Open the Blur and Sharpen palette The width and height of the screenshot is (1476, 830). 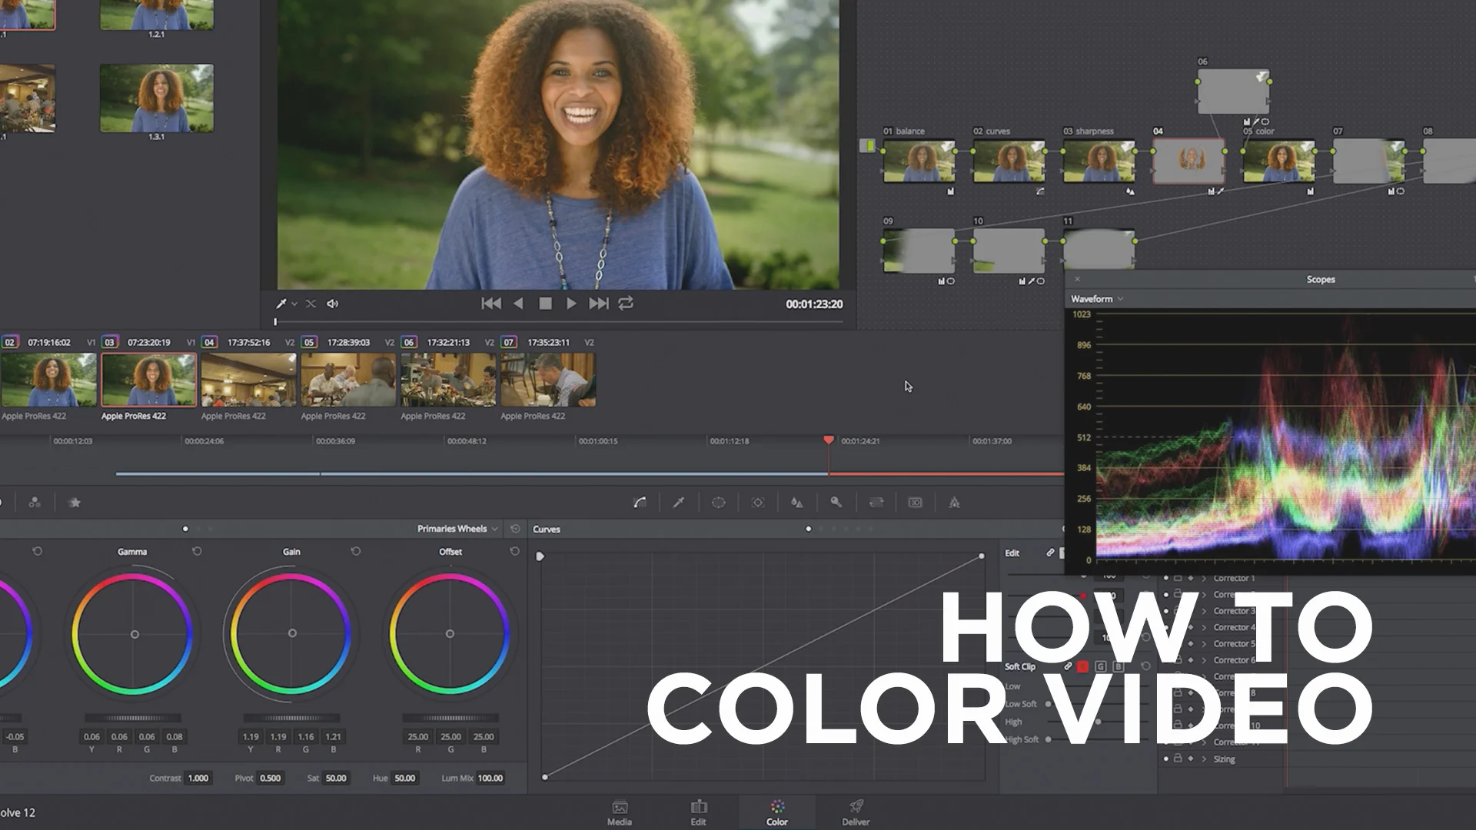pos(797,503)
